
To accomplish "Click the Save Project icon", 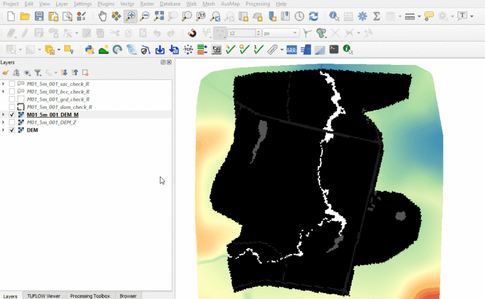I will tap(39, 16).
